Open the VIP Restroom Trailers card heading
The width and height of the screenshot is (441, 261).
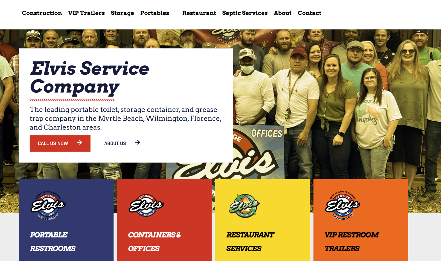pyautogui.click(x=352, y=241)
